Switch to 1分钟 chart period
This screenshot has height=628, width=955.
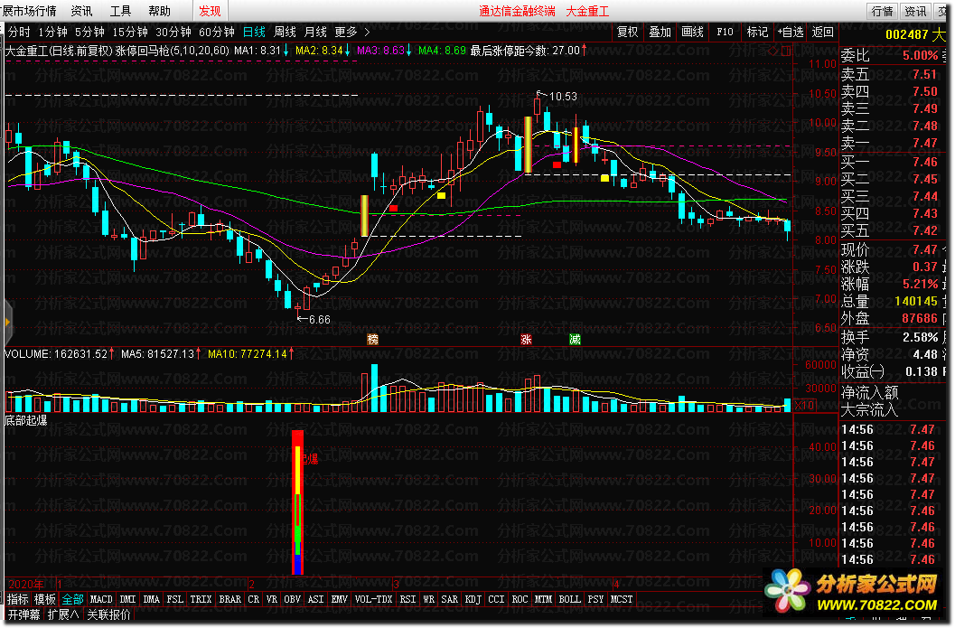[53, 32]
